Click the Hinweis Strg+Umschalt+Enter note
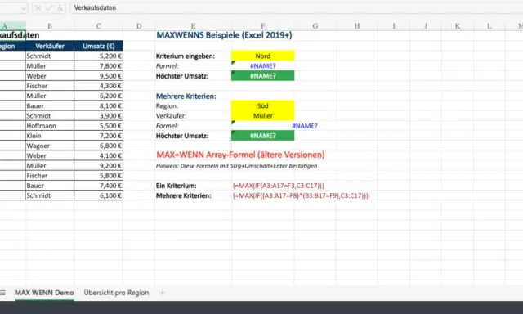 pos(236,166)
